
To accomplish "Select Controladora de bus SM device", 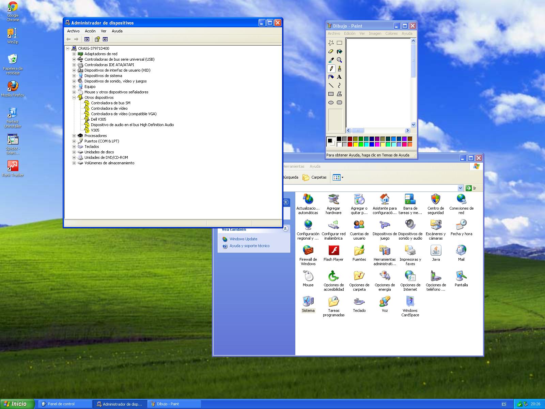I will 111,103.
